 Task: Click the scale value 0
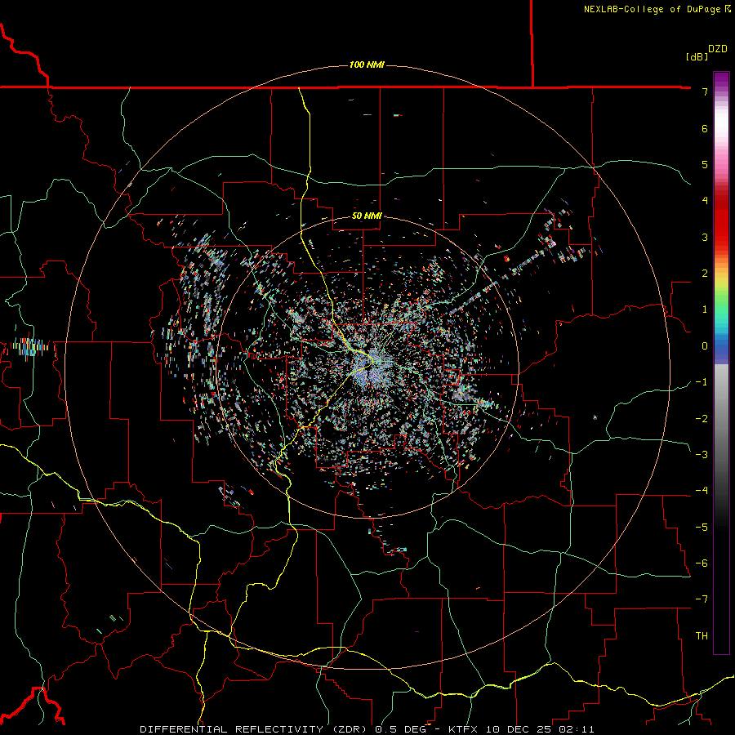[x=705, y=346]
